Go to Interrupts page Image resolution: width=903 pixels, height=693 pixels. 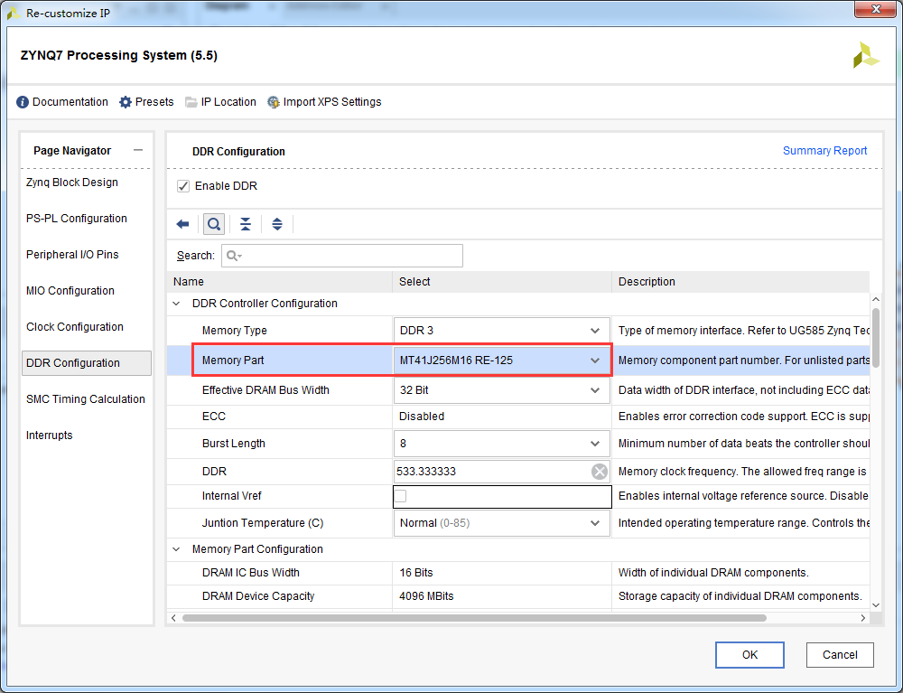pos(49,435)
